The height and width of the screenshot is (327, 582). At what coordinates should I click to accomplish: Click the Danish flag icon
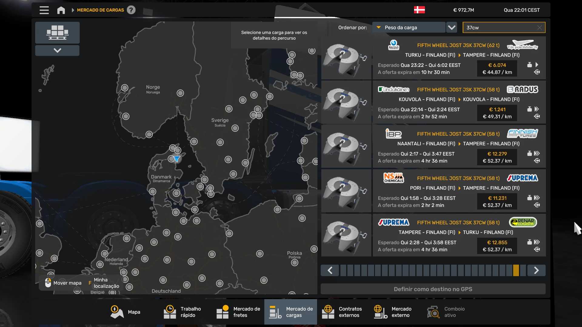coord(419,10)
